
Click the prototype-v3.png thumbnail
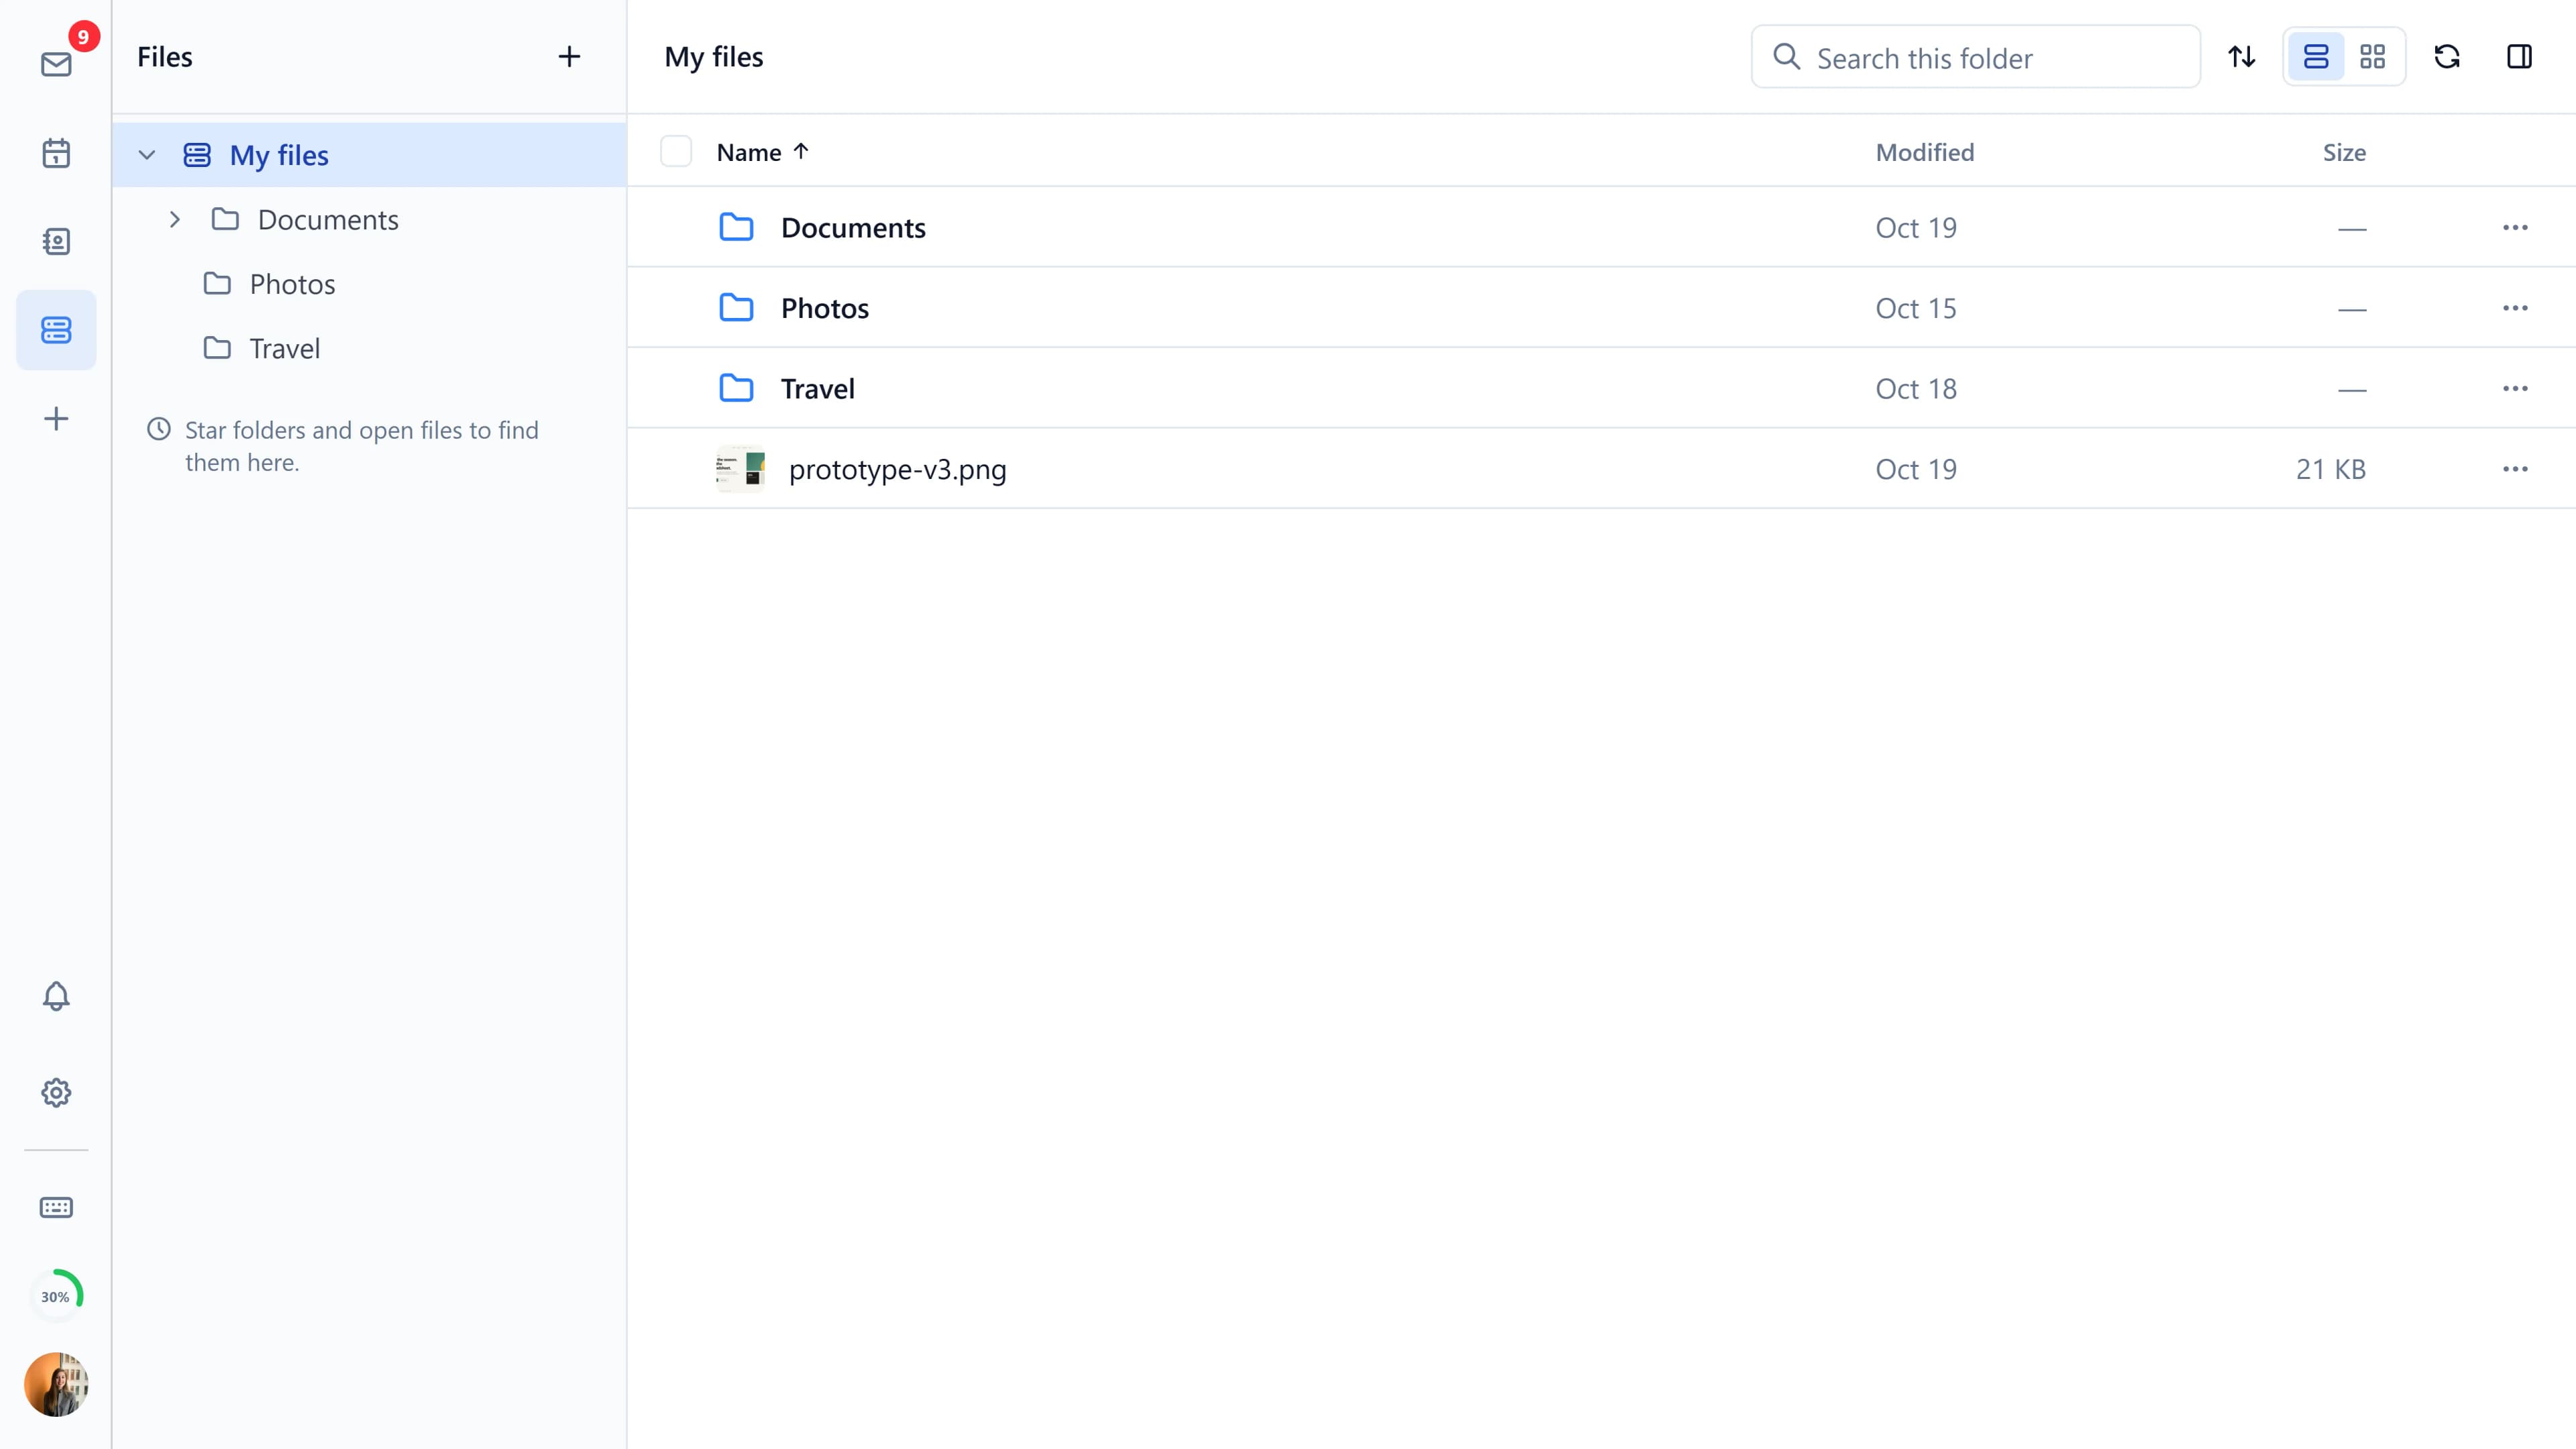pyautogui.click(x=740, y=469)
